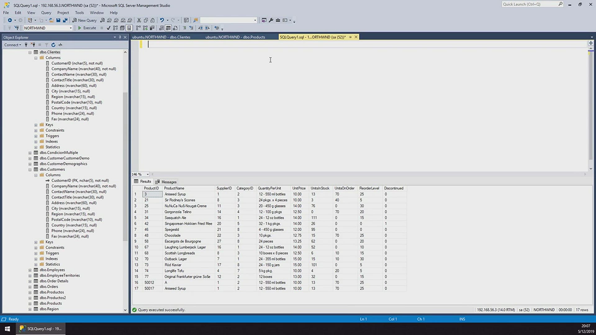Image resolution: width=596 pixels, height=335 pixels.
Task: Select the Results tab
Action: 142,182
